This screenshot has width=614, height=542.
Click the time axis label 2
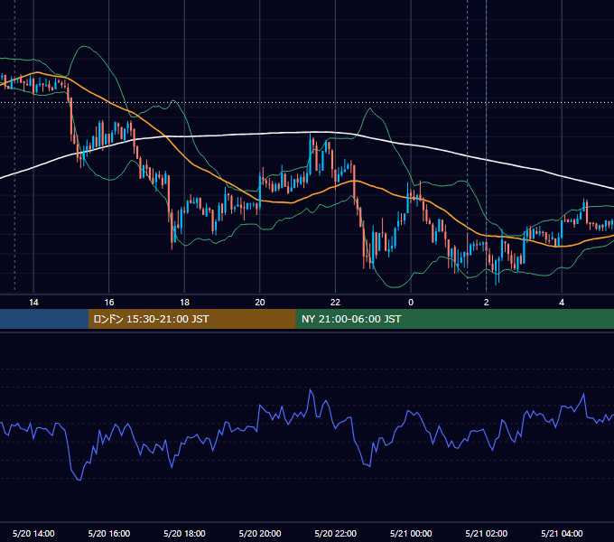pos(487,303)
